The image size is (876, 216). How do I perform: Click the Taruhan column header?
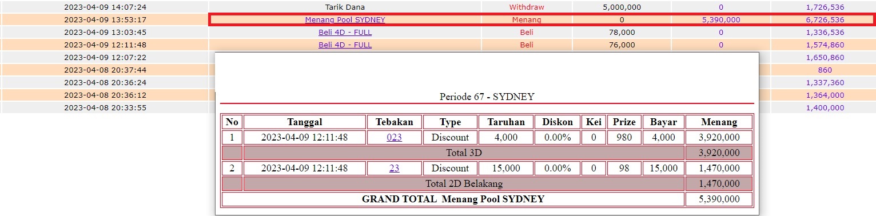[x=506, y=122]
